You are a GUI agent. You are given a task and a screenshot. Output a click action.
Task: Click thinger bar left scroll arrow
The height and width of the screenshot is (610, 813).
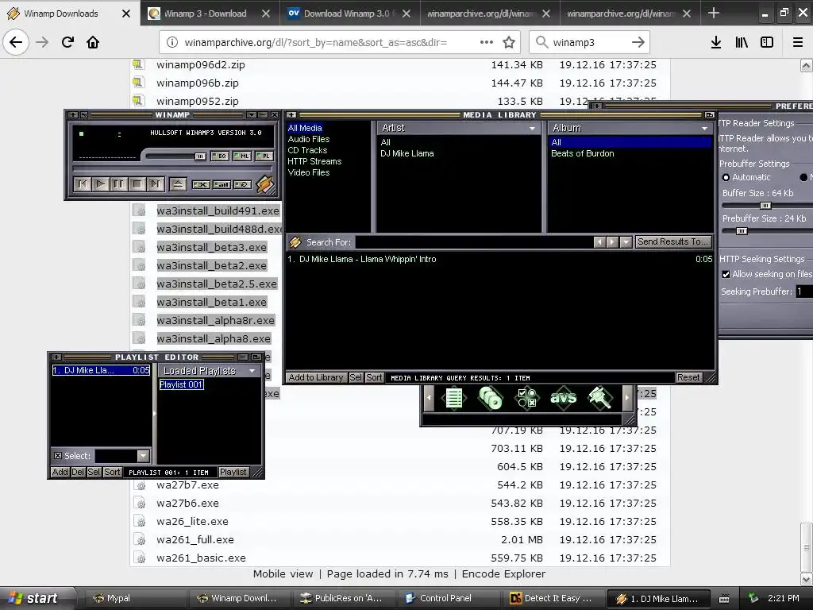pyautogui.click(x=429, y=399)
